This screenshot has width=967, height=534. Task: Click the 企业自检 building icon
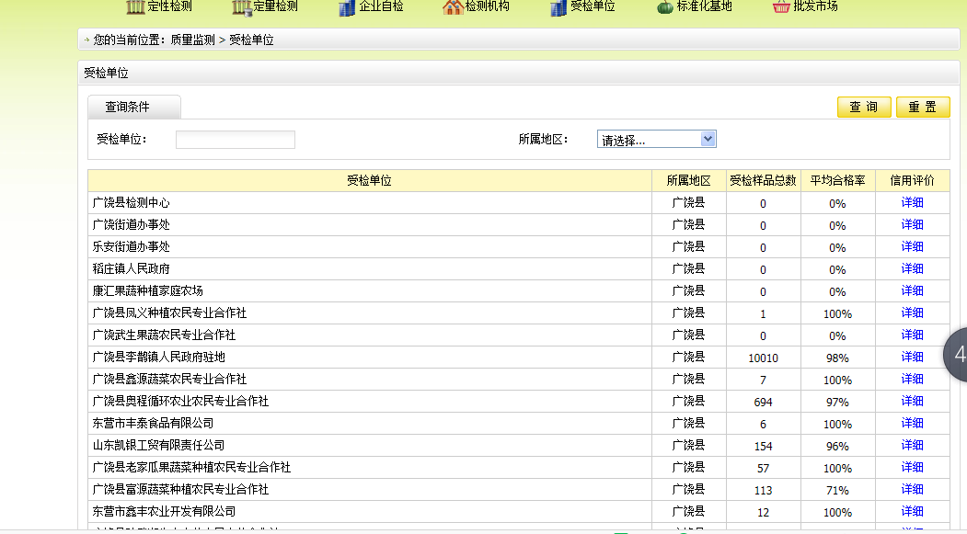[x=347, y=7]
